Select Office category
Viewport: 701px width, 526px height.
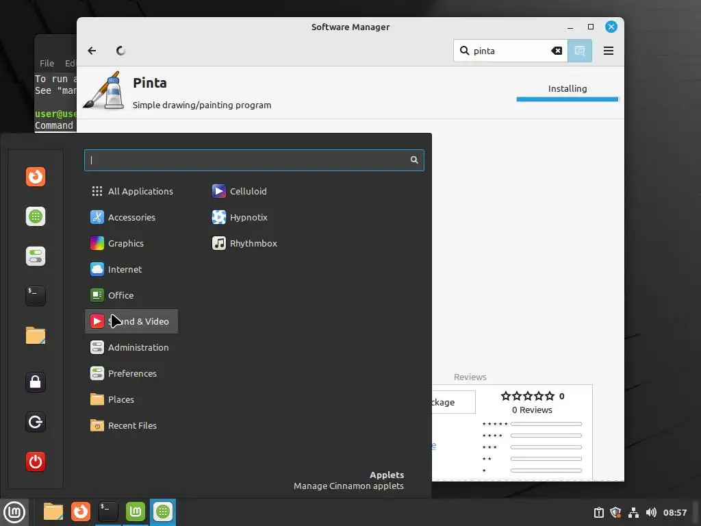point(131,295)
